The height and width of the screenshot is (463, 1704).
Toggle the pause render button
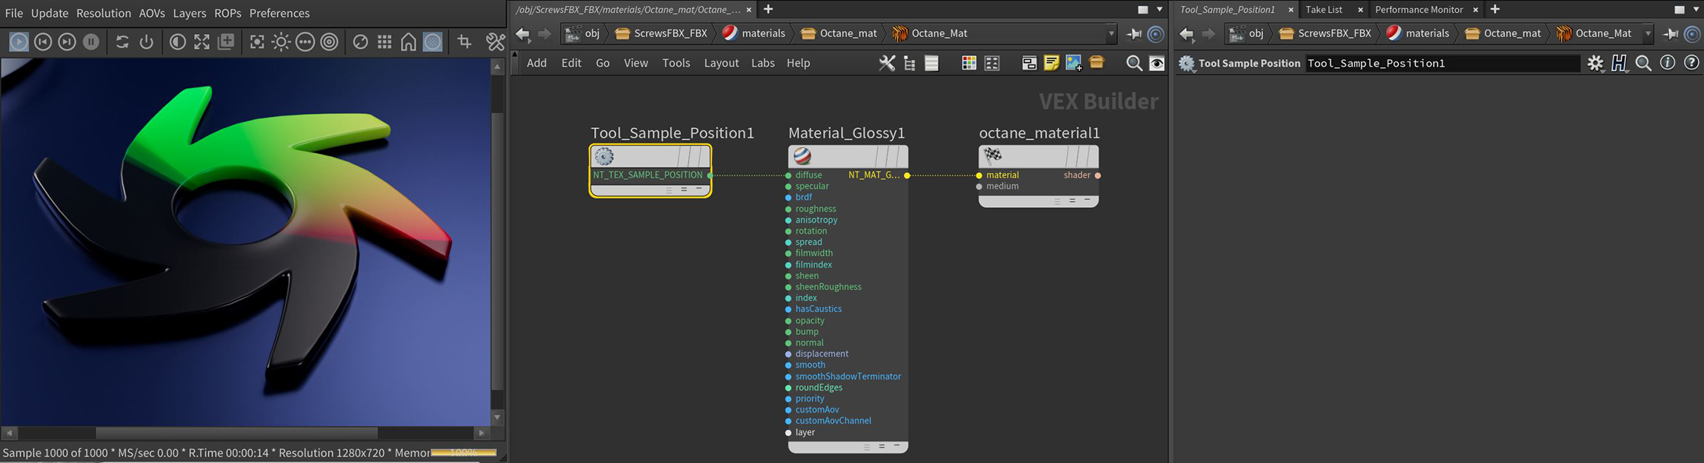coord(91,42)
